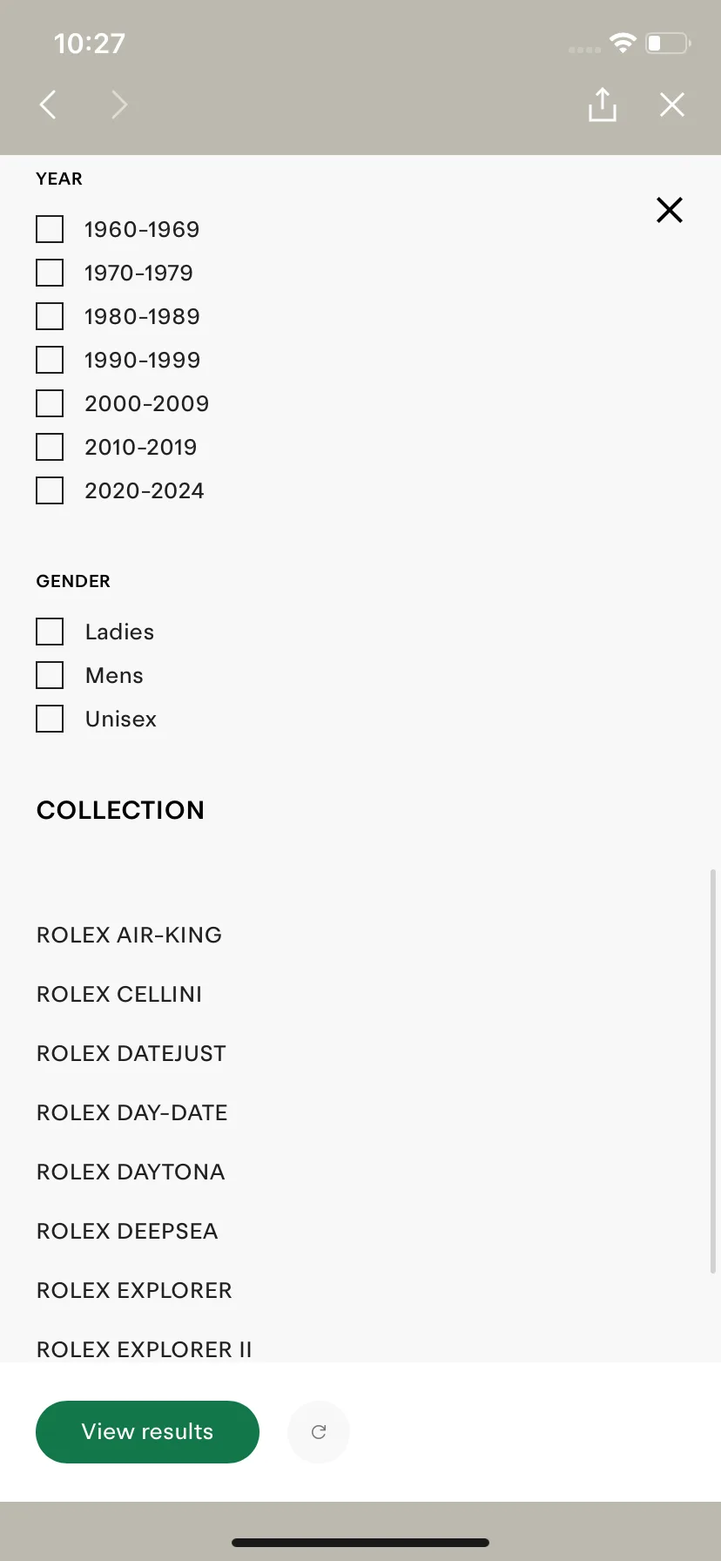Screen dimensions: 721x1561
Task: Open the Rolex Daytona collection
Action: click(x=131, y=1172)
